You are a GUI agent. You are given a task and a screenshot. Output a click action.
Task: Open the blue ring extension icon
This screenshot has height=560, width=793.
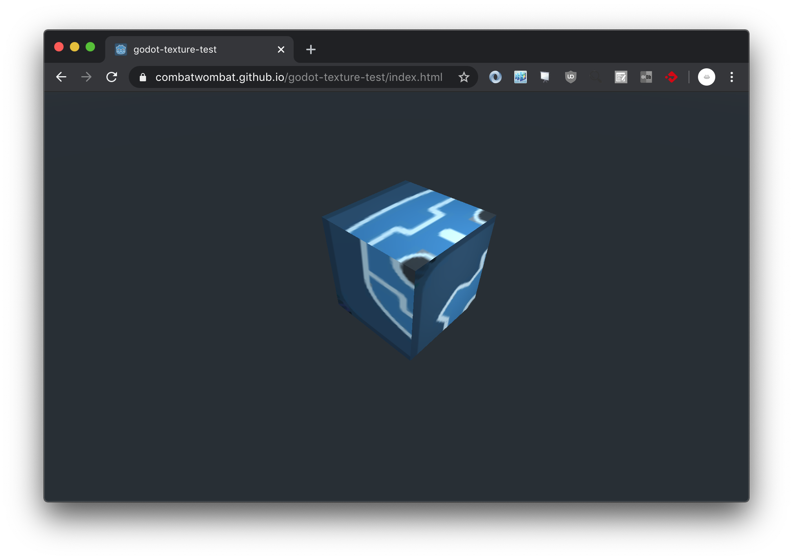pyautogui.click(x=495, y=77)
